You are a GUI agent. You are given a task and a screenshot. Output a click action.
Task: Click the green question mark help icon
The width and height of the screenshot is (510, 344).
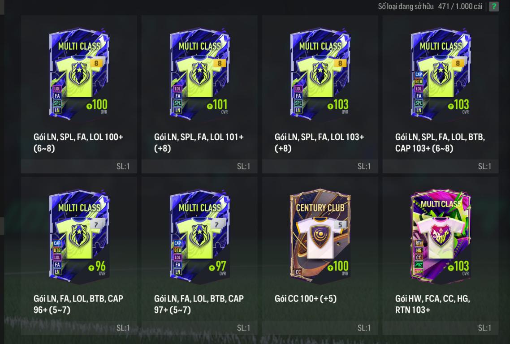click(494, 6)
